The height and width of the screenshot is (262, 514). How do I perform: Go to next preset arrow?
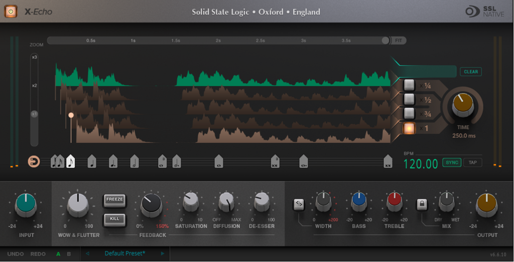point(162,253)
